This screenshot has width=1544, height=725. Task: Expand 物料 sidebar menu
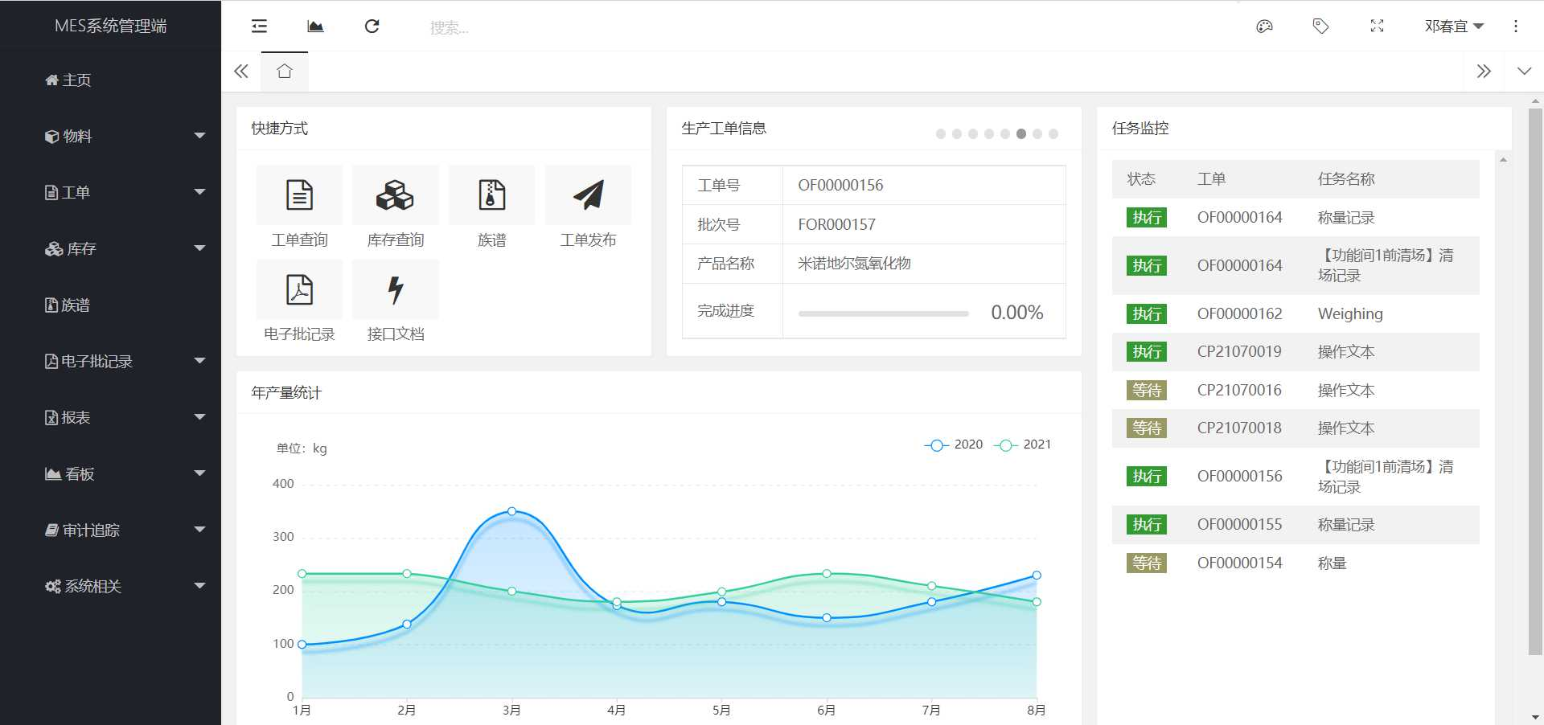coord(110,137)
